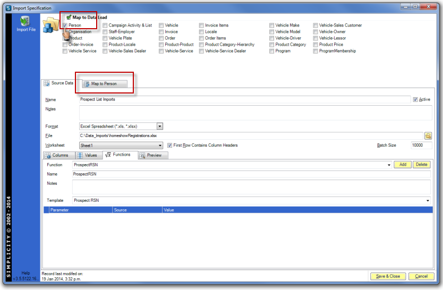443x290 pixels.
Task: Select the Values tab
Action: [88, 155]
